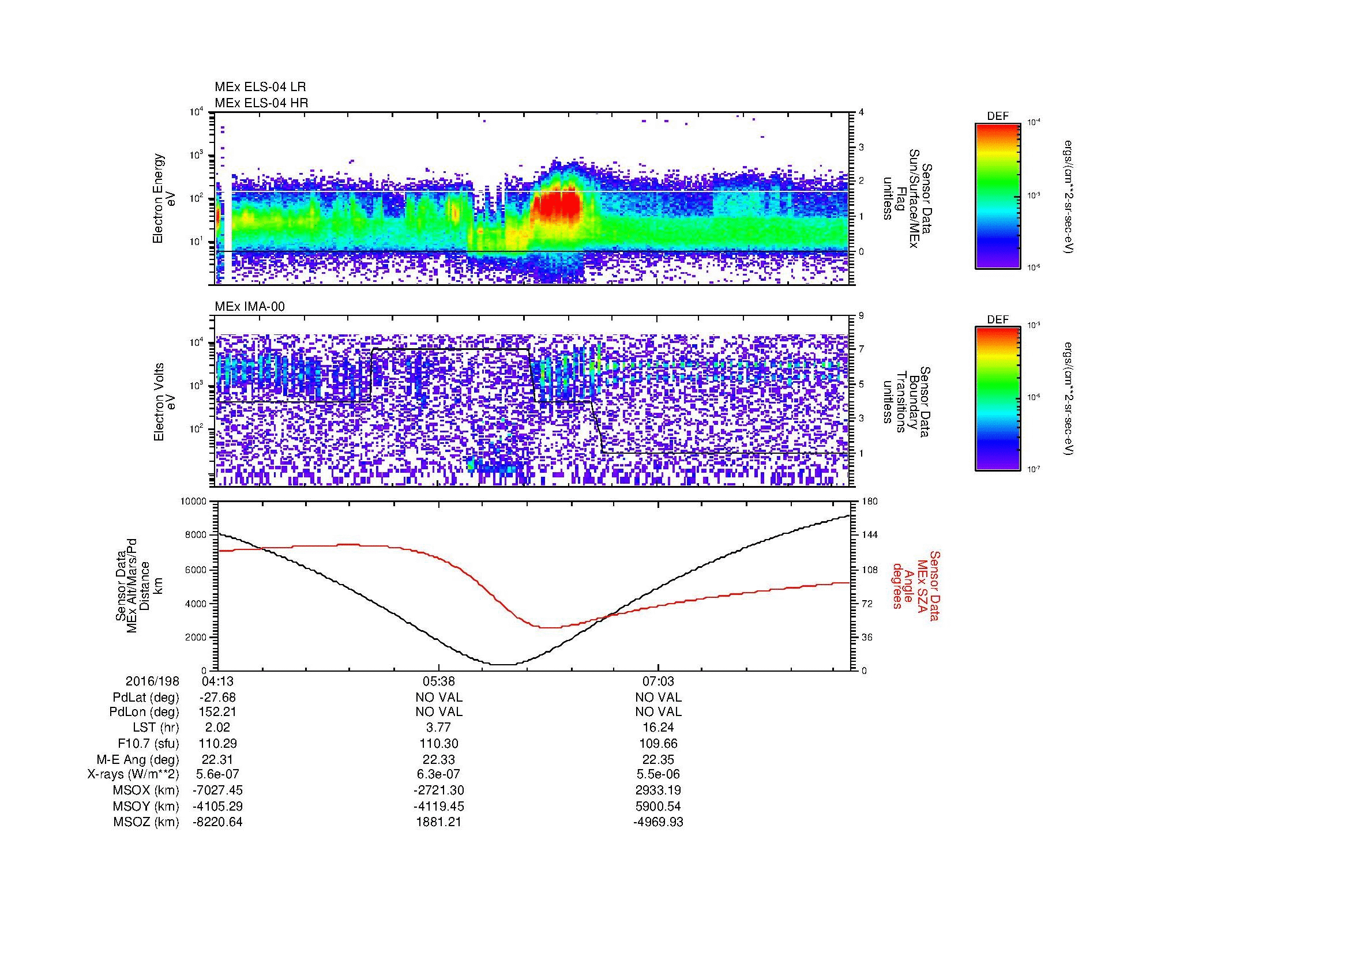The width and height of the screenshot is (1349, 953).
Task: Click the red 'MEx SZA Angle degrees' axis label
Action: (x=915, y=585)
